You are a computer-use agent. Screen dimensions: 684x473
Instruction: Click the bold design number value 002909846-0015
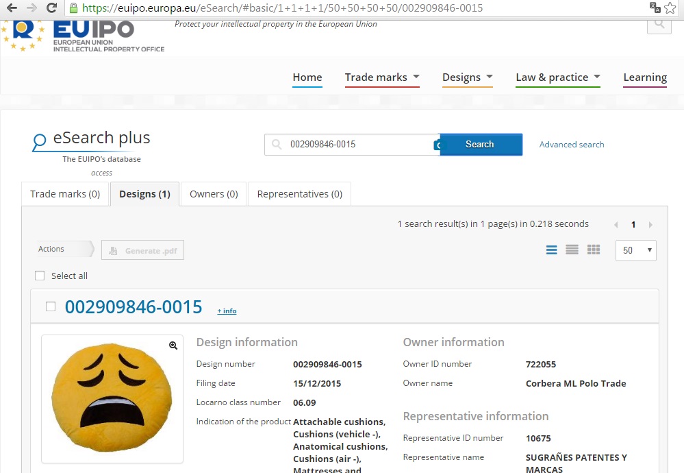click(x=327, y=364)
